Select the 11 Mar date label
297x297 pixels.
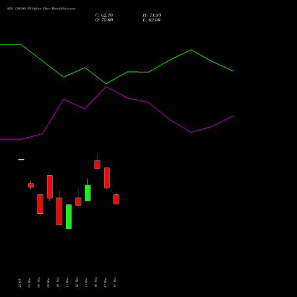point(67,283)
